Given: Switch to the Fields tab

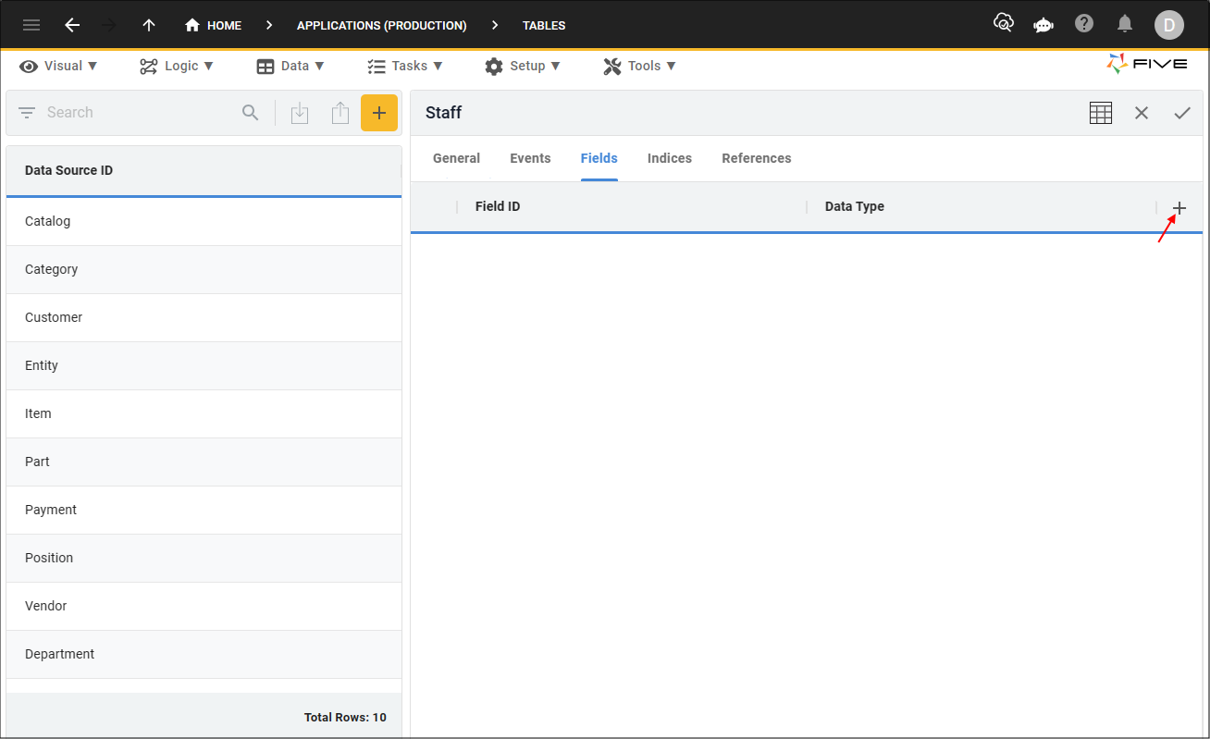Looking at the screenshot, I should 599,158.
